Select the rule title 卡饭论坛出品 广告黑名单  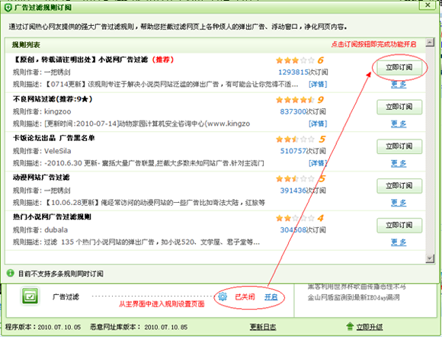pyautogui.click(x=53, y=138)
